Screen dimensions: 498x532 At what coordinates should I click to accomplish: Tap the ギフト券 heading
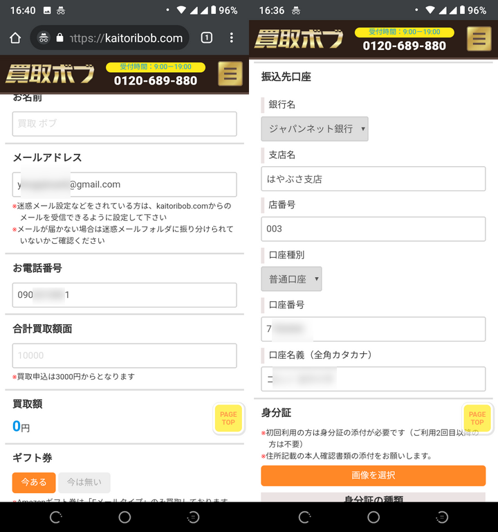pyautogui.click(x=33, y=458)
